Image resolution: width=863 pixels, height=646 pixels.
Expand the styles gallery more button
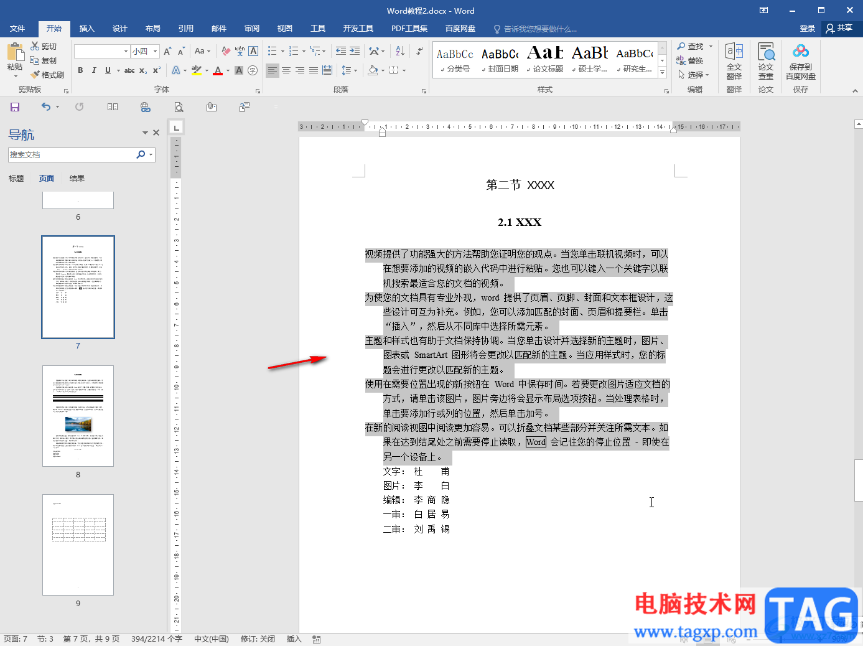663,73
